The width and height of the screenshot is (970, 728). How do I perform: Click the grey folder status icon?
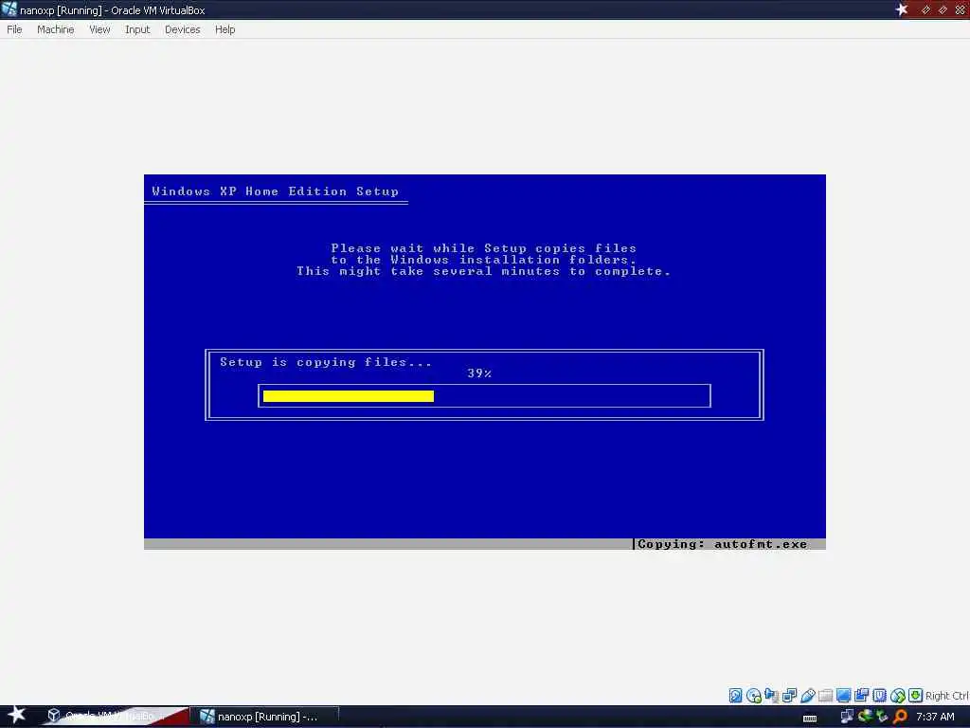[825, 695]
